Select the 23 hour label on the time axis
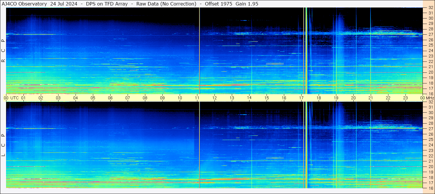 coord(405,98)
